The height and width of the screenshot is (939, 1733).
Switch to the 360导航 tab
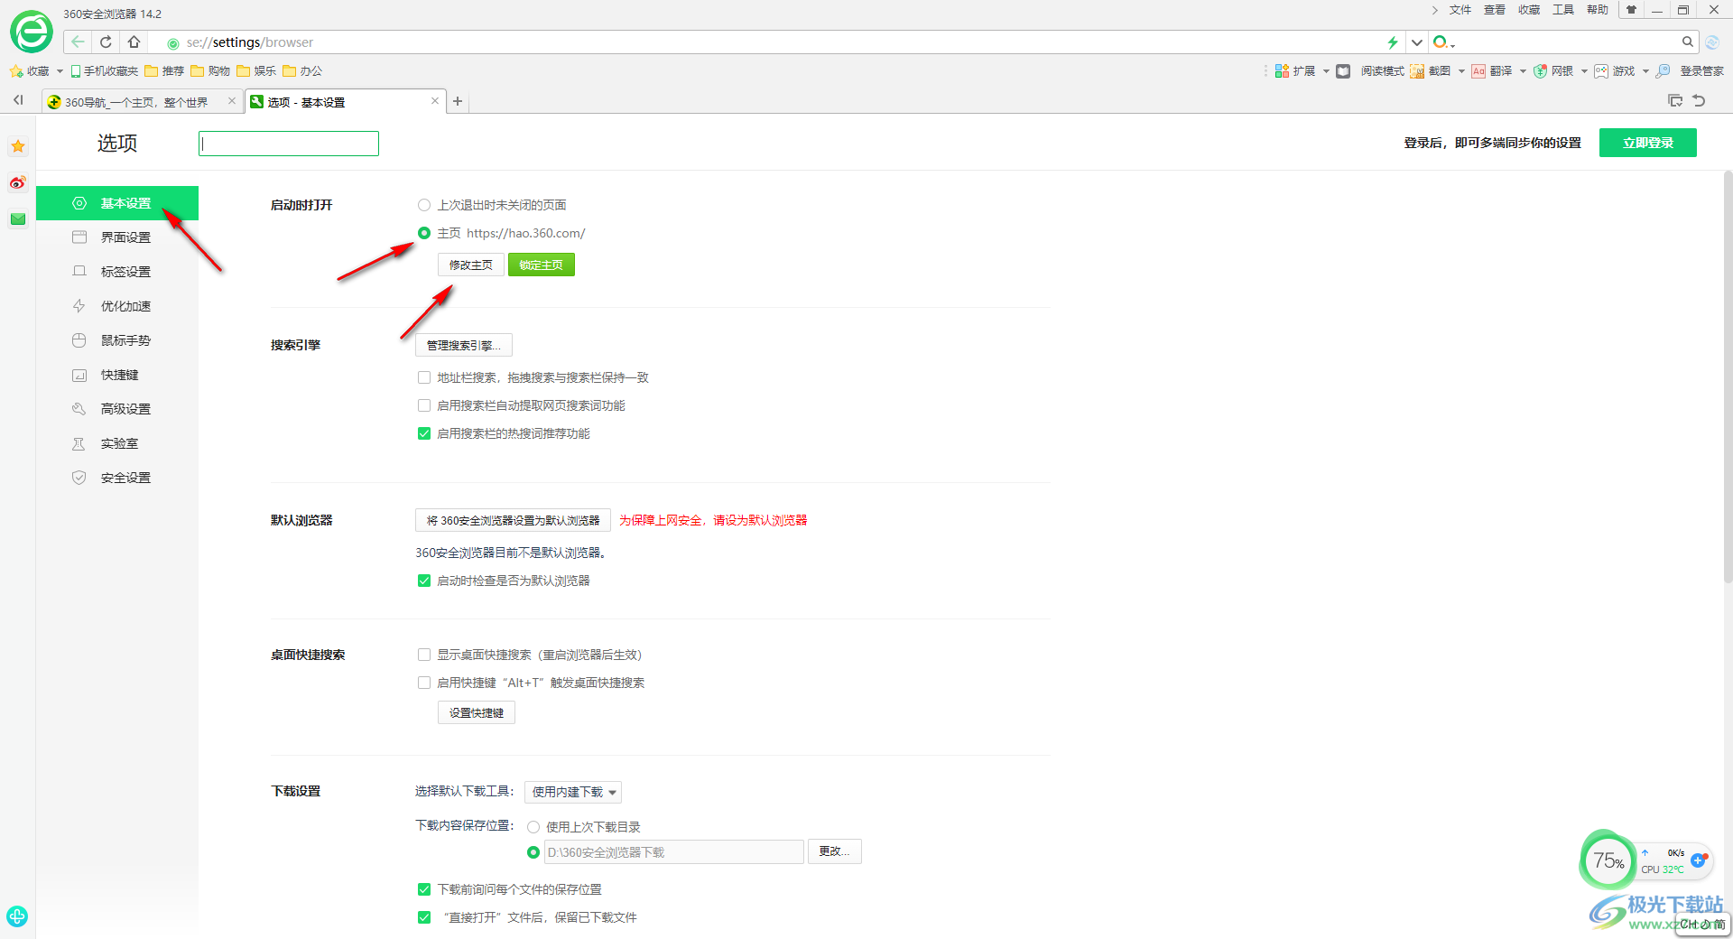tap(142, 102)
